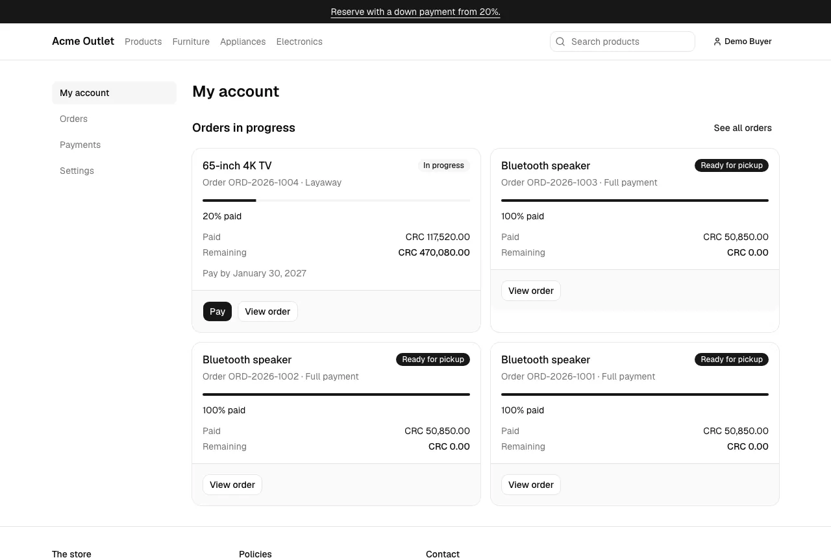Open the Appliances nav item

click(x=243, y=42)
